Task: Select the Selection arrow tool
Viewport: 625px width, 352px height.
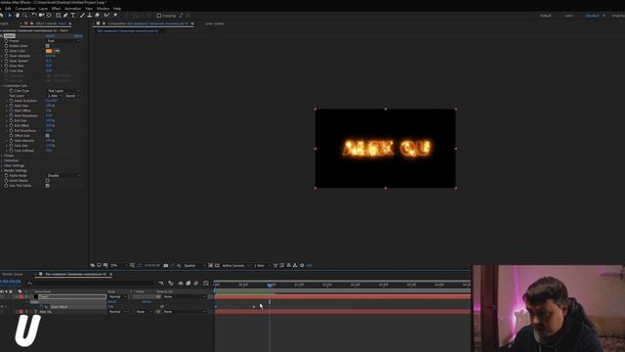Action: click(10, 16)
